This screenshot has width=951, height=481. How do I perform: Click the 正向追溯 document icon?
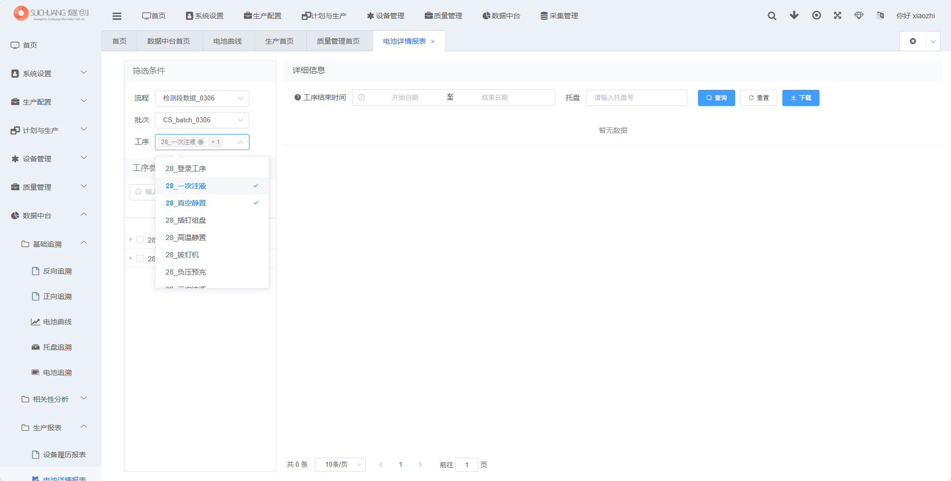(36, 296)
